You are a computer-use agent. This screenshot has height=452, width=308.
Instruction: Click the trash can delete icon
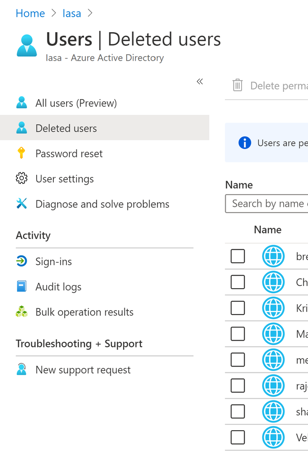point(237,85)
